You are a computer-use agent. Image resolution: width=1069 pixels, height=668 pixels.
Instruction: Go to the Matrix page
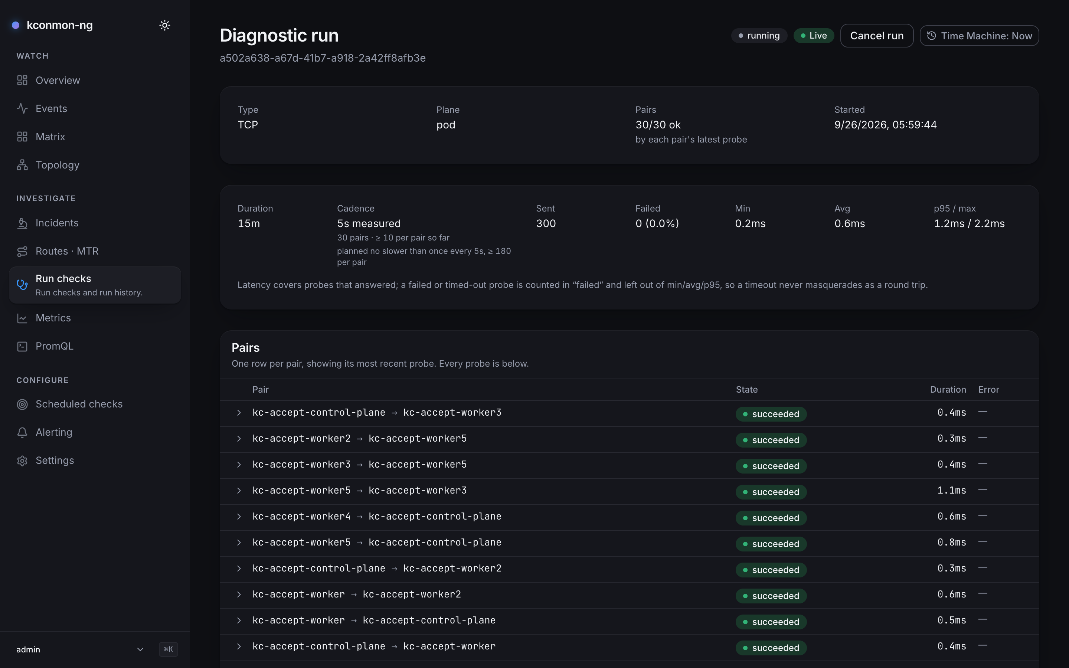[x=95, y=137]
